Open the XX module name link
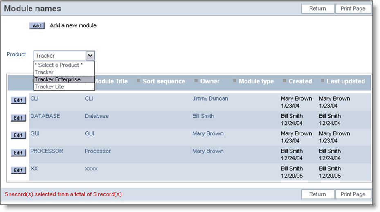The width and height of the screenshot is (380, 212). pyautogui.click(x=34, y=168)
